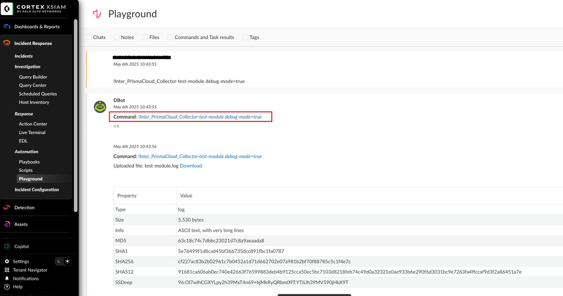The image size is (563, 296).
Task: Launch Copilot from its sidebar icon
Action: 7,246
